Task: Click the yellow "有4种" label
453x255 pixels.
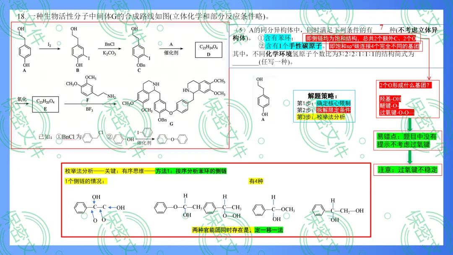Action: click(x=256, y=181)
